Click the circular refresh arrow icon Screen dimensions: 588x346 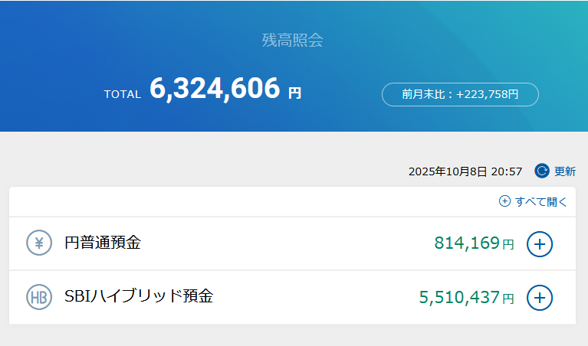tap(542, 171)
